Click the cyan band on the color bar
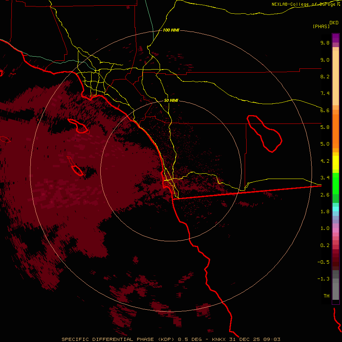This screenshot has width=342, height=342. [336, 209]
